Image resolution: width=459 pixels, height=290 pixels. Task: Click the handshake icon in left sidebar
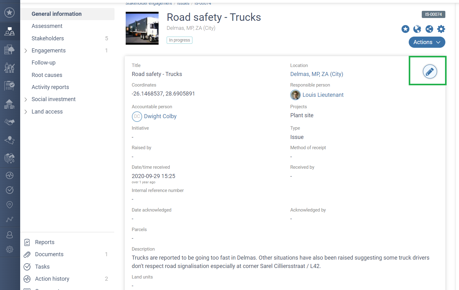click(x=10, y=122)
